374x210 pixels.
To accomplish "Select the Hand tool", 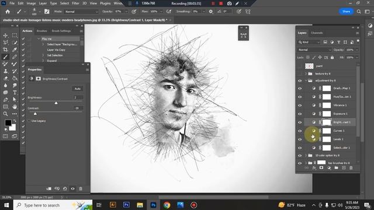I will pyautogui.click(x=15, y=107).
